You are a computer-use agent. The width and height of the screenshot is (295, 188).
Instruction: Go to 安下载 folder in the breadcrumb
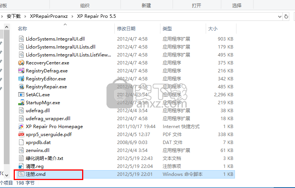pos(14,16)
